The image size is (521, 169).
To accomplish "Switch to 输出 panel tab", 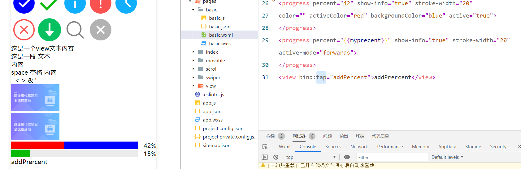I will coord(344,136).
